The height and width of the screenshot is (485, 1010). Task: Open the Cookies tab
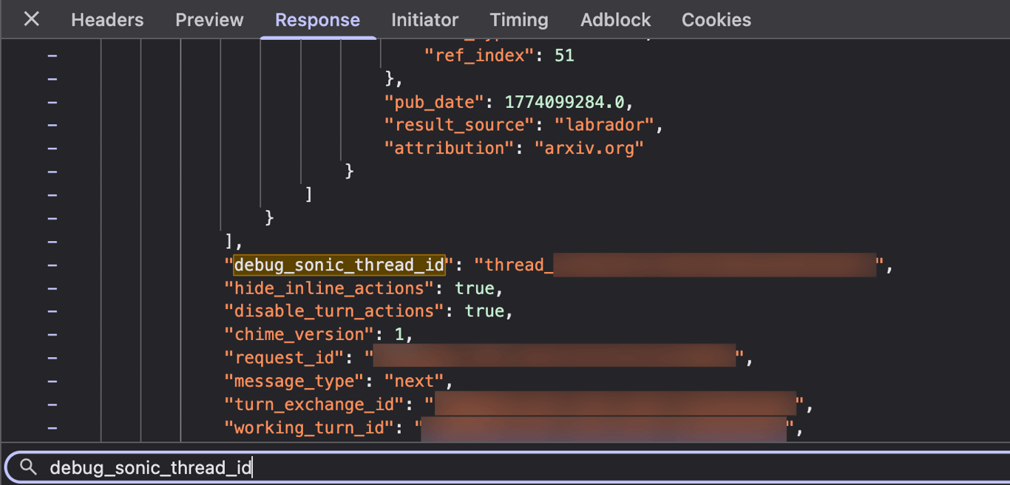point(716,20)
